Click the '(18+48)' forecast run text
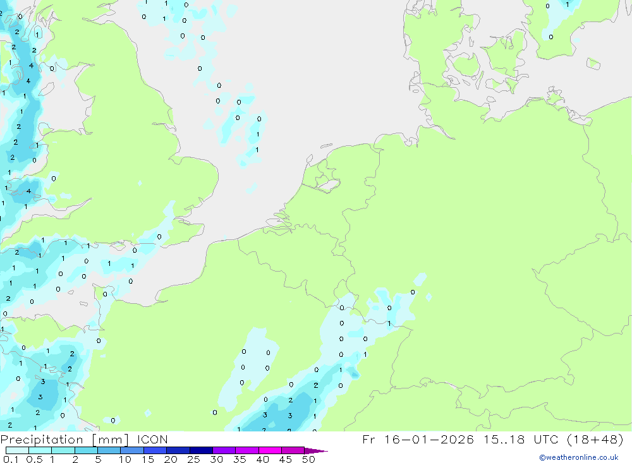Screen dimensions: 632x463 (x=595, y=440)
